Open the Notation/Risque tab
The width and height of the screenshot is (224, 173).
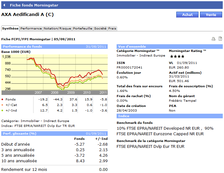(x=57, y=29)
